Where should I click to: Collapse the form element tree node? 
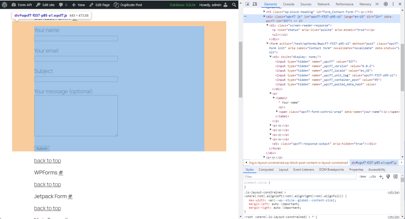click(x=268, y=44)
